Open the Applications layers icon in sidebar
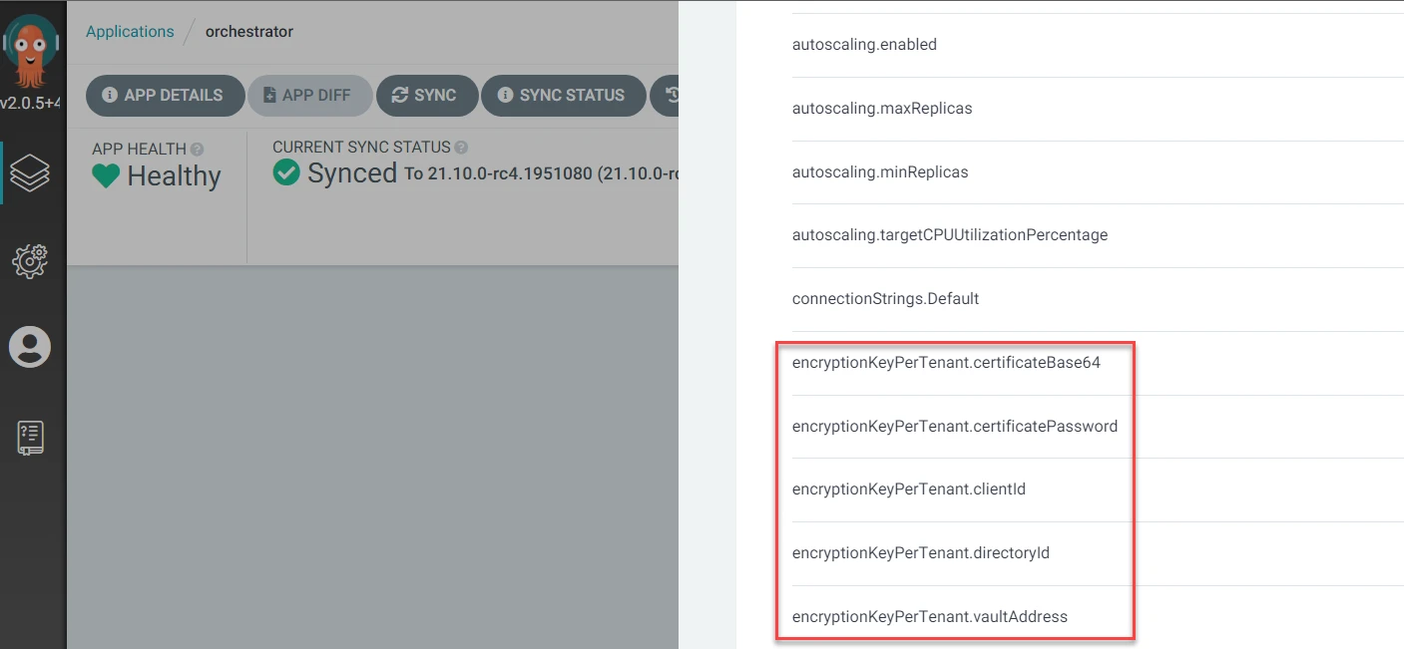This screenshot has height=649, width=1404. 30,173
